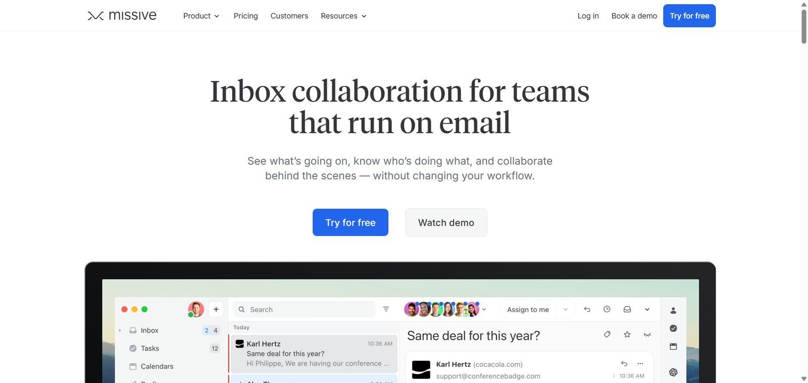Select Tasks in the sidebar

click(x=150, y=348)
